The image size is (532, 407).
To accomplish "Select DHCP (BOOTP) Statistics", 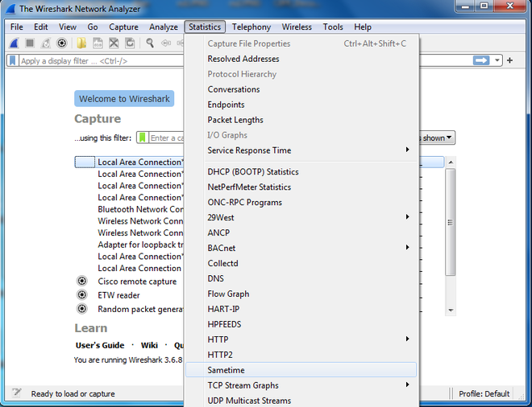I will click(x=301, y=171).
